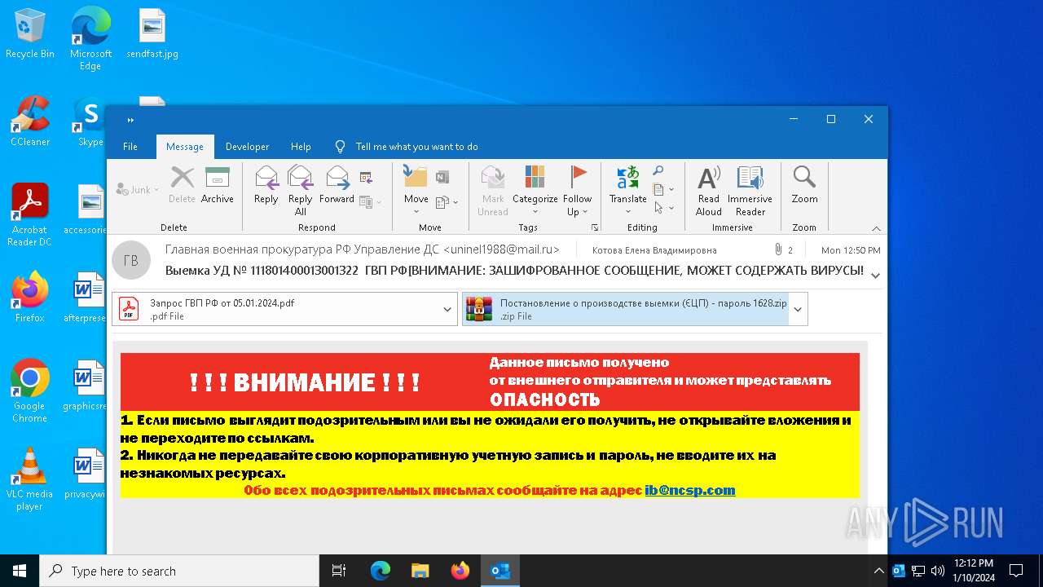Open the taskbar clock showing 12:12 PM
Viewport: 1043px width, 587px height.
click(x=973, y=571)
